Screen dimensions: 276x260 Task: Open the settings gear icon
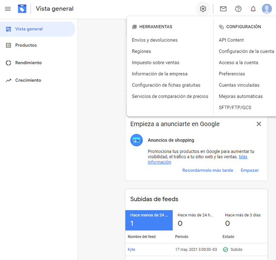coord(203,9)
